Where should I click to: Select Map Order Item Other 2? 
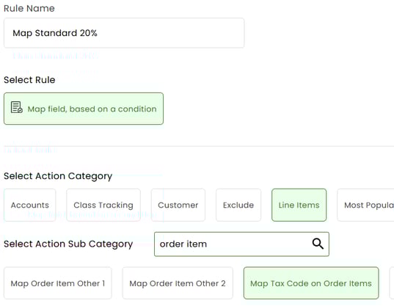pos(178,283)
